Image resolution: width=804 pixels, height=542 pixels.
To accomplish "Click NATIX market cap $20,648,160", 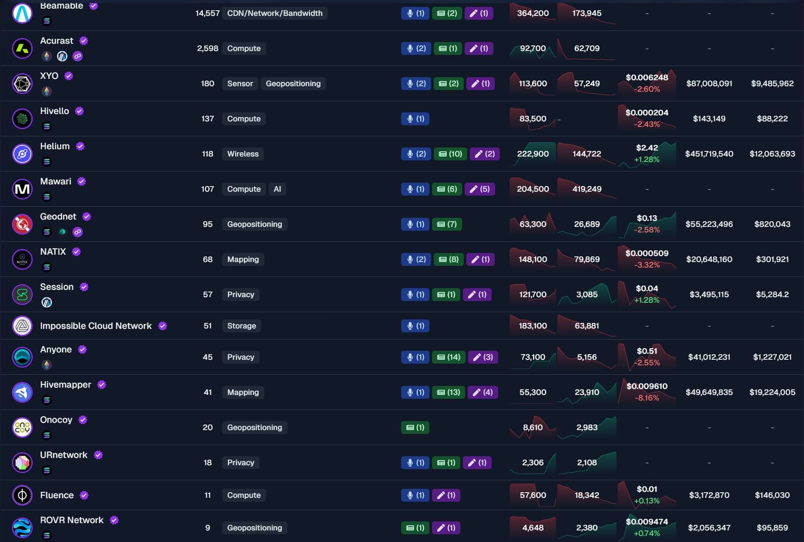I will click(709, 259).
